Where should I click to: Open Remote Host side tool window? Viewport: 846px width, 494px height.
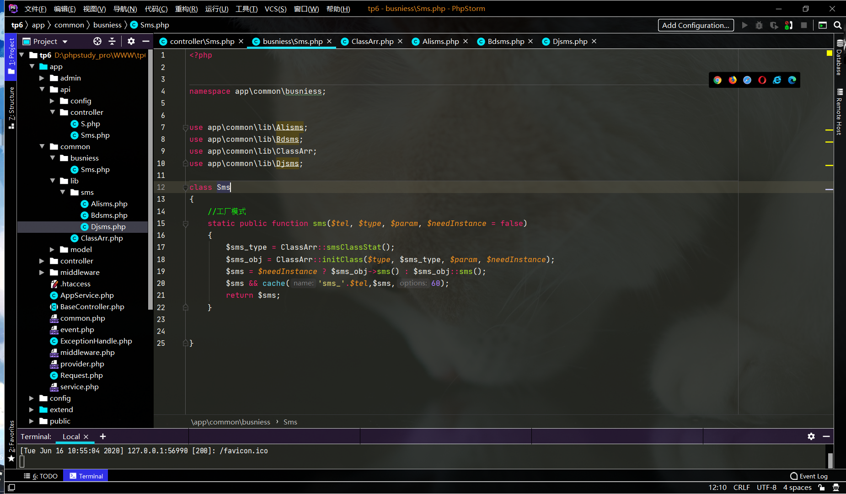tap(840, 112)
